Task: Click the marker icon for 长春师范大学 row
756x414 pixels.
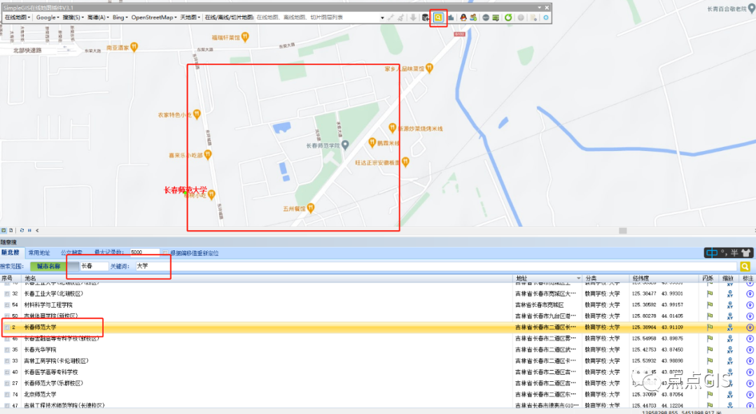Action: click(750, 327)
